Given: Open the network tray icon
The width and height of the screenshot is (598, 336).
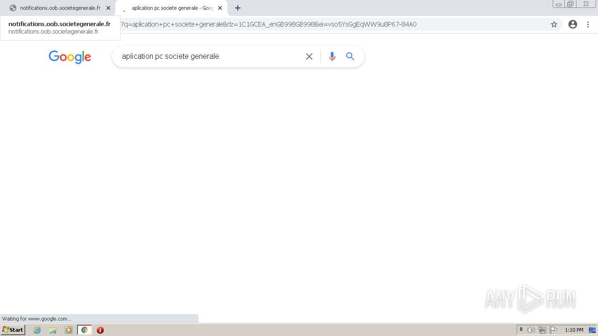Looking at the screenshot, I should (x=542, y=330).
